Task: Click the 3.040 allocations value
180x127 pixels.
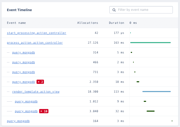Action: (94, 111)
